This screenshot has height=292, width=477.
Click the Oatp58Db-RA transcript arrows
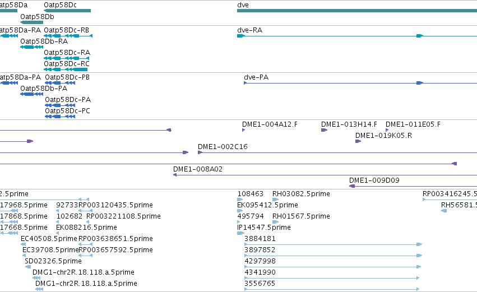(x=31, y=47)
